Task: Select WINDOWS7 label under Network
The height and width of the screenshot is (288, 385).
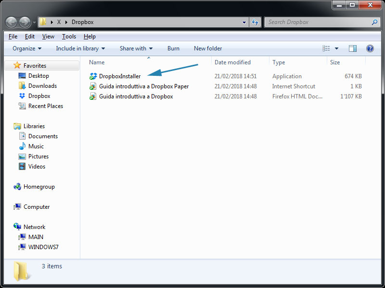Action: click(43, 247)
